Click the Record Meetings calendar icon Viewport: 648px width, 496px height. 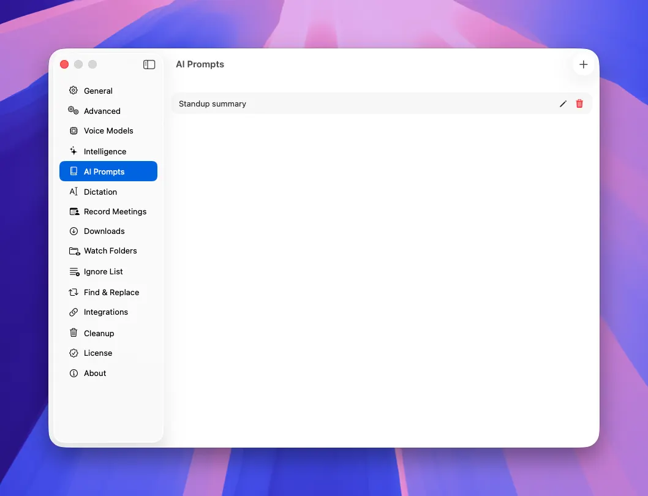point(74,212)
